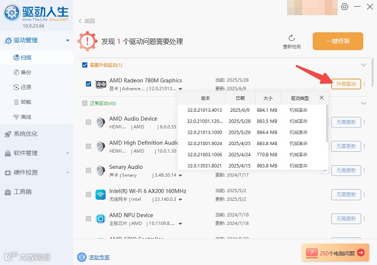Select version 32.0.21013.1000 in popup

pos(252,132)
